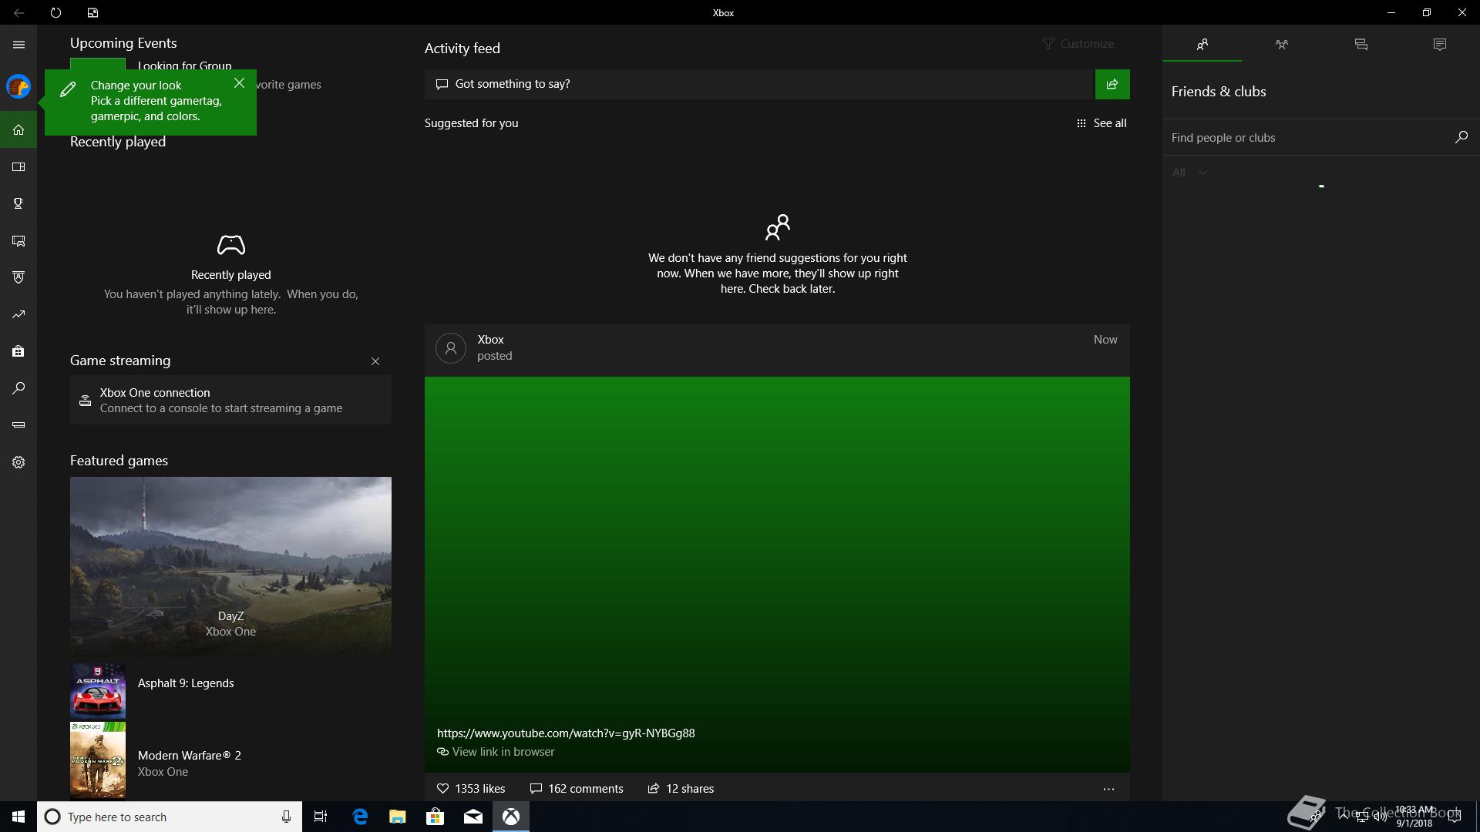Click the Xbox poster profile avatar
The height and width of the screenshot is (832, 1480).
(451, 347)
